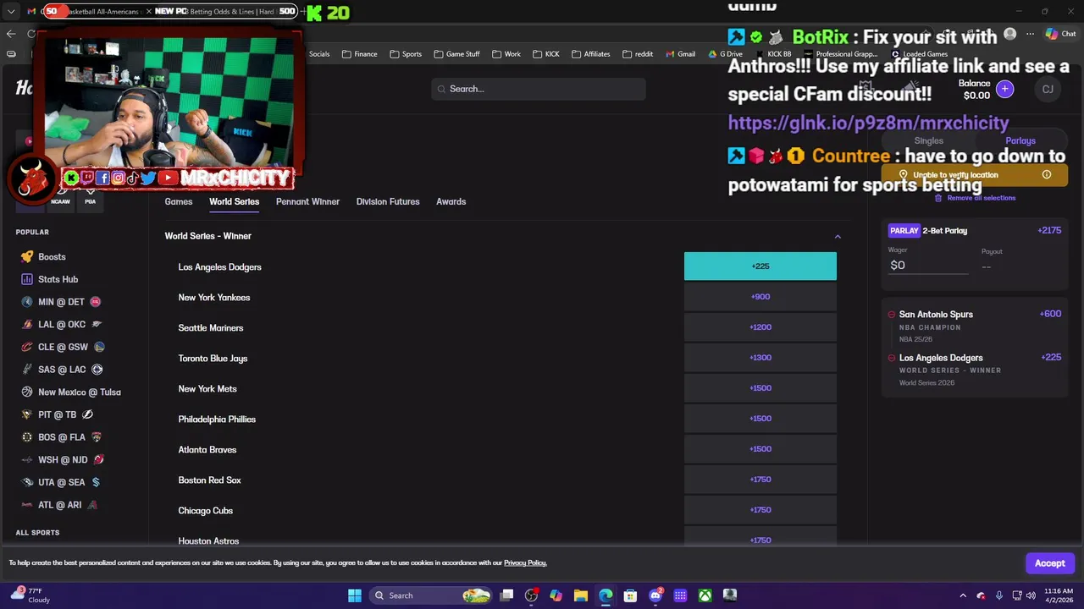Screen dimensions: 1084x609
Task: Select Chicago Cubs +1750 odds
Action: tap(760, 510)
